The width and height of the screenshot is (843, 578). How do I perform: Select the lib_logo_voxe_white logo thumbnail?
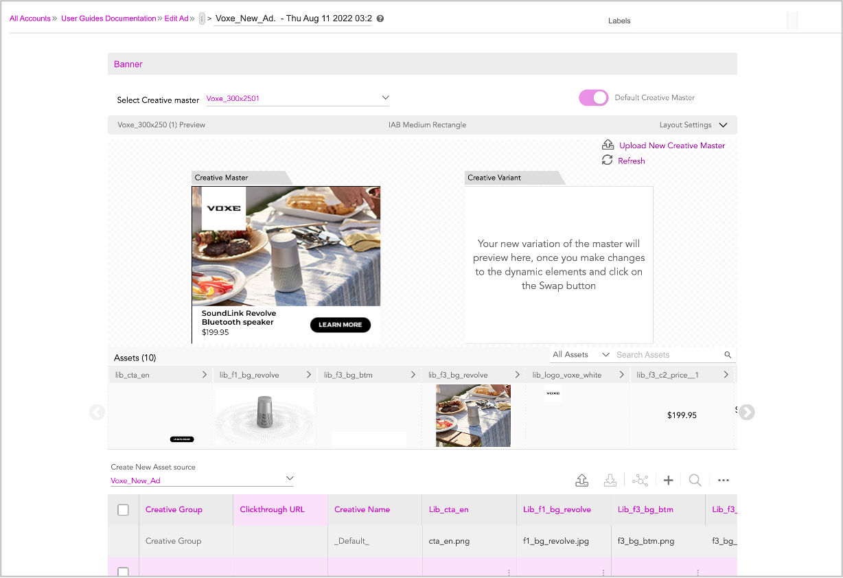click(553, 394)
